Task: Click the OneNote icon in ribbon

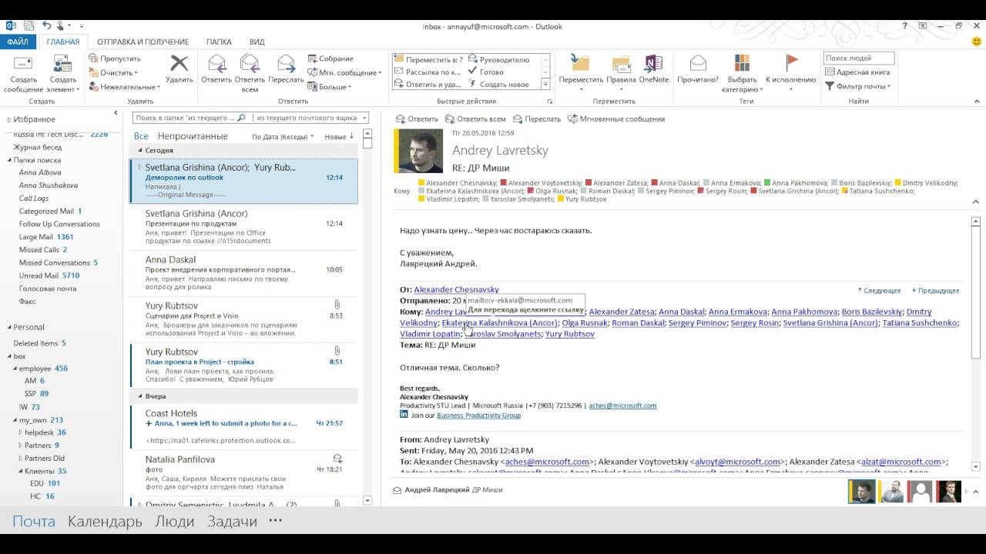Action: [x=654, y=64]
